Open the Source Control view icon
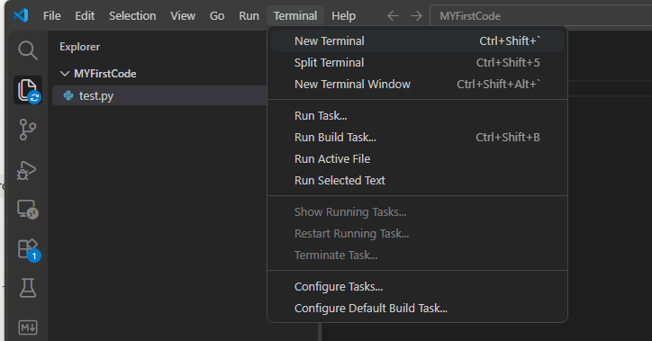 pos(28,130)
